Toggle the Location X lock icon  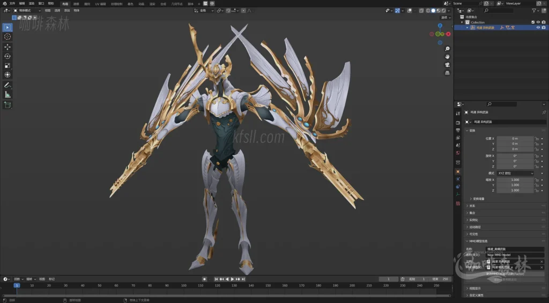[x=536, y=139]
